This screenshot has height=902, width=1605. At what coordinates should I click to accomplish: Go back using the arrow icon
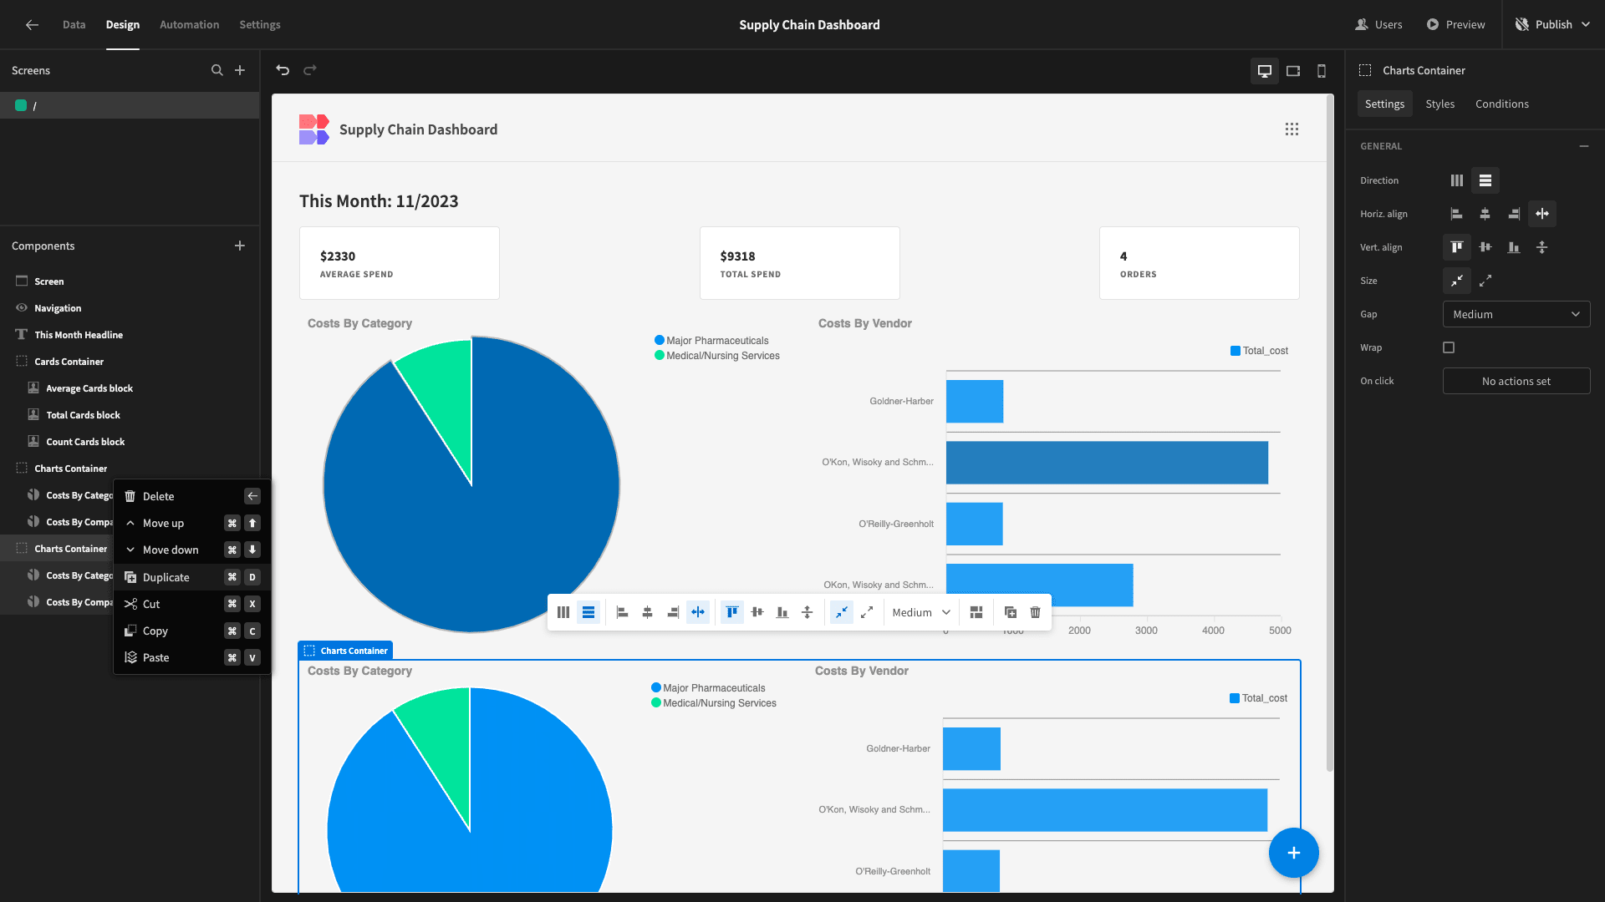(32, 25)
